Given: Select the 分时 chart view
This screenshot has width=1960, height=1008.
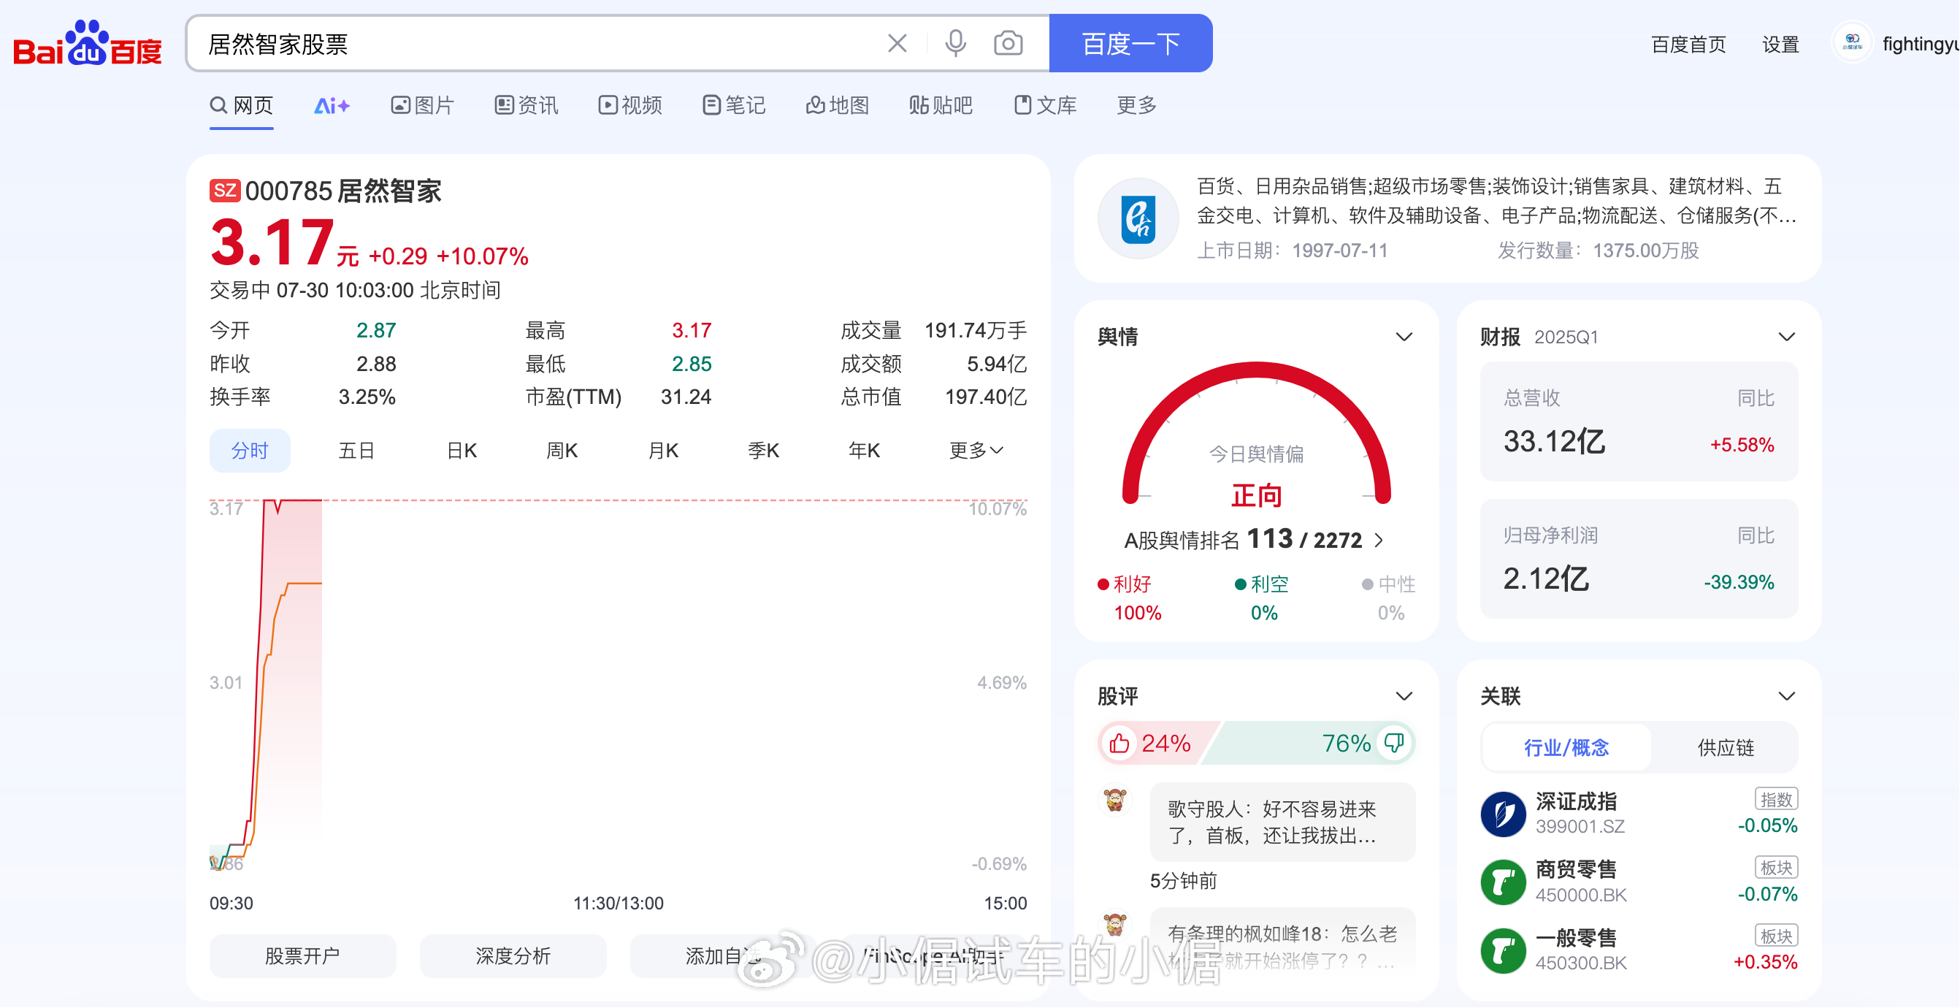Looking at the screenshot, I should 250,451.
